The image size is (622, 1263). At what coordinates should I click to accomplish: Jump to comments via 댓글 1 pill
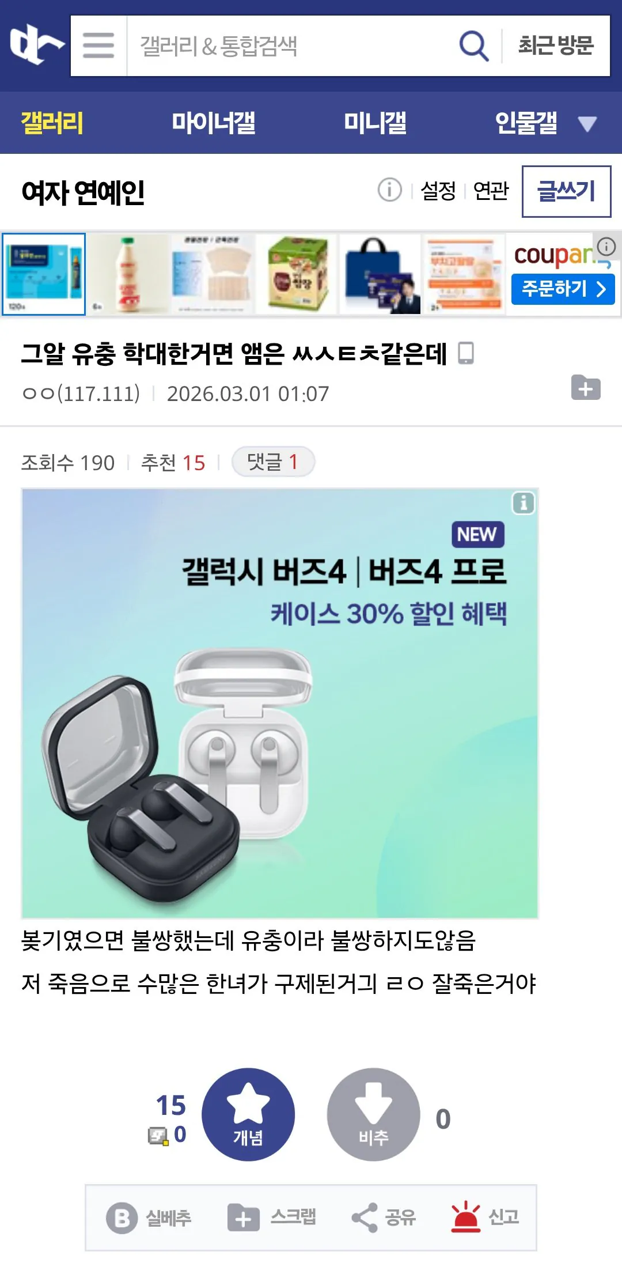(273, 462)
